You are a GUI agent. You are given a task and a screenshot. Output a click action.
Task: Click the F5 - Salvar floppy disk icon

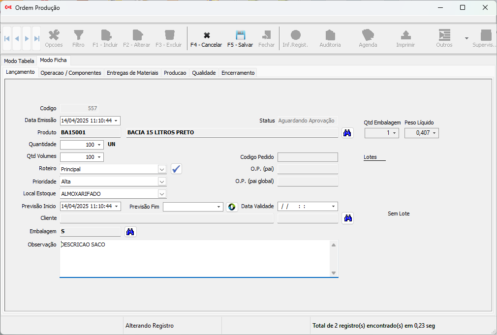(240, 35)
